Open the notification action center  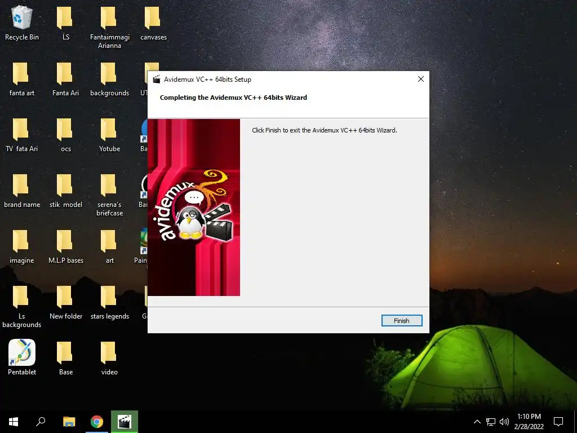(x=558, y=422)
